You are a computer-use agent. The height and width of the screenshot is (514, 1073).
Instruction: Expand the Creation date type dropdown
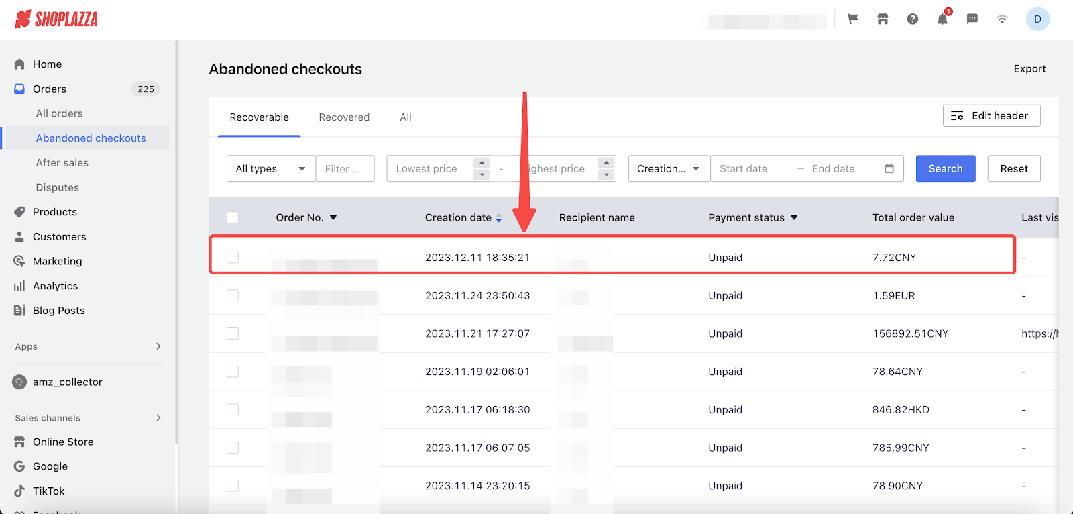click(x=668, y=168)
